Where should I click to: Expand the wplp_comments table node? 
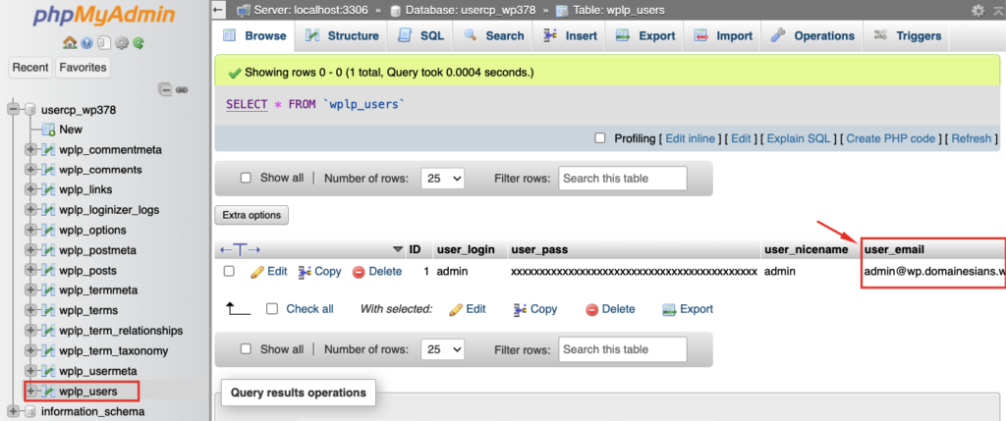coord(30,170)
